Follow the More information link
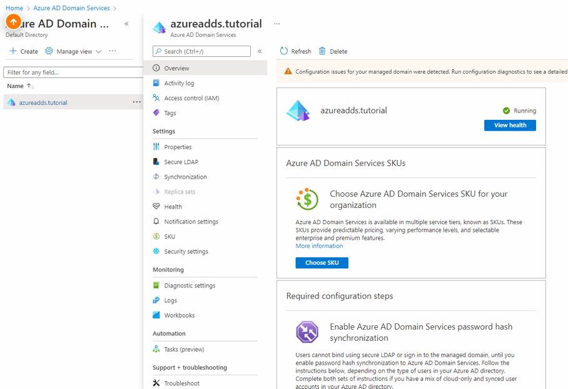This screenshot has width=568, height=389. [319, 246]
